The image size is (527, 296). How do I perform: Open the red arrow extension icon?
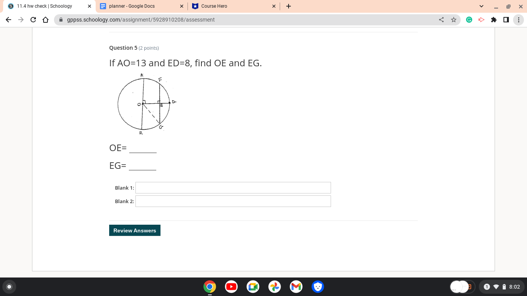[481, 20]
